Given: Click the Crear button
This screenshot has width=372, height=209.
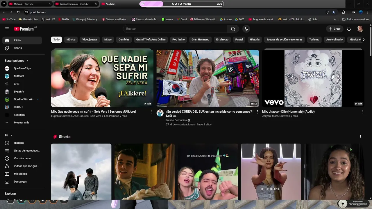Looking at the screenshot, I should [x=335, y=29].
